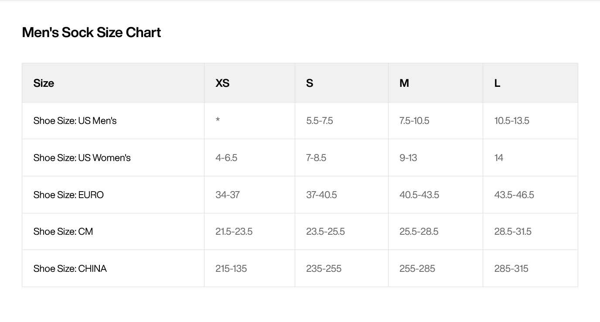Image resolution: width=600 pixels, height=322 pixels.
Task: Select the Shoe Size: CHINA row label
Action: [70, 268]
